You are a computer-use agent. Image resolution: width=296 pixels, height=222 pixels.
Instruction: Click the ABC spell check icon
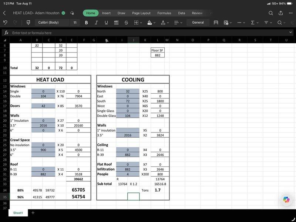tap(116, 23)
